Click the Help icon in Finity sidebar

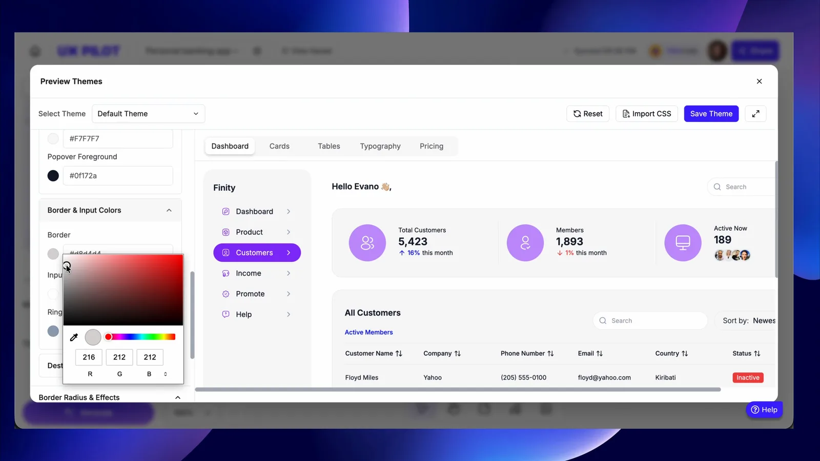(x=225, y=315)
